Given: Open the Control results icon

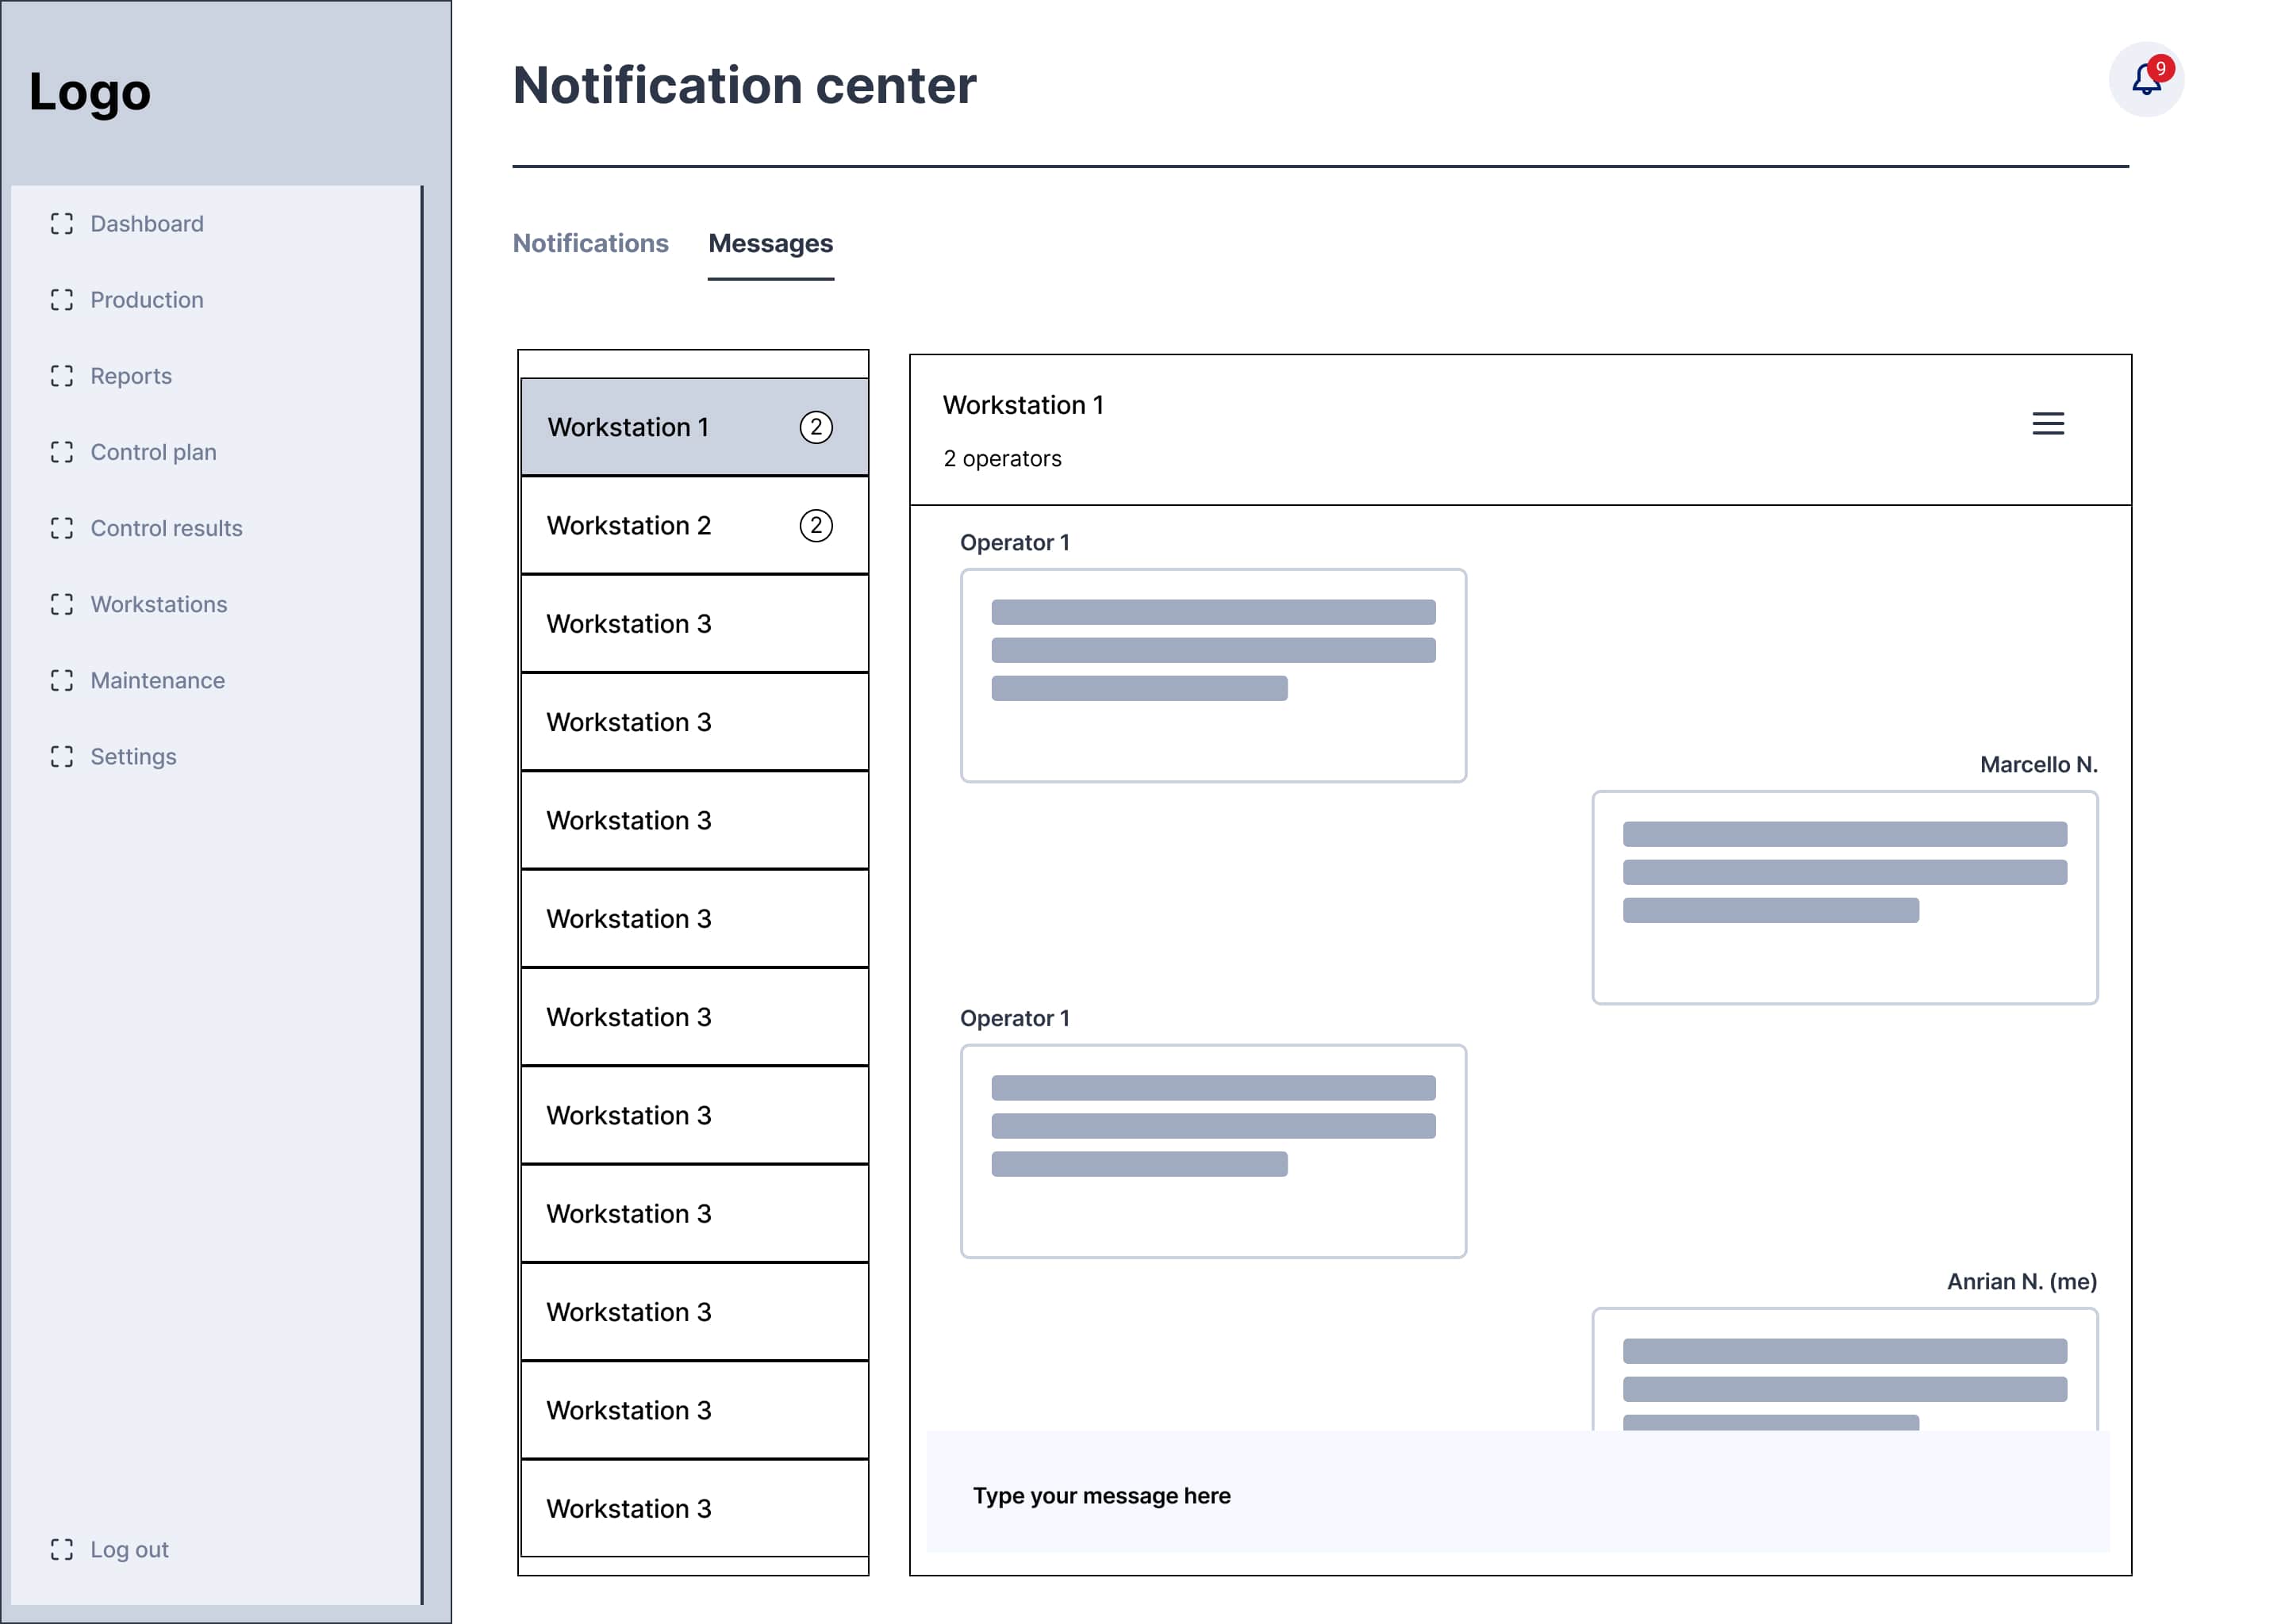Looking at the screenshot, I should (62, 528).
